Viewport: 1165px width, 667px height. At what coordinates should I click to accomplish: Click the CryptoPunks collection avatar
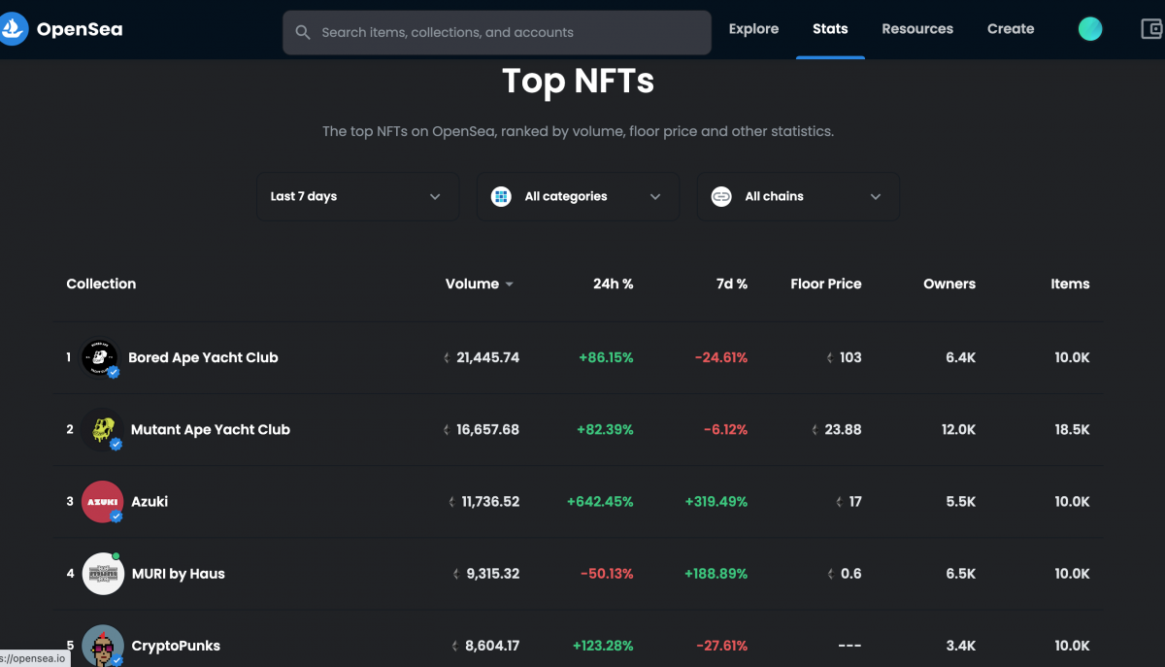tap(102, 646)
